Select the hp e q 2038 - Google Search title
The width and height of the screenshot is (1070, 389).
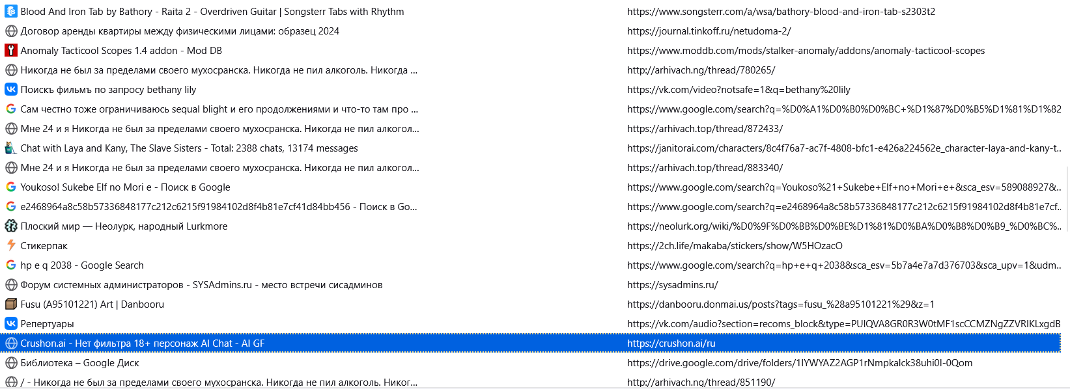(82, 265)
